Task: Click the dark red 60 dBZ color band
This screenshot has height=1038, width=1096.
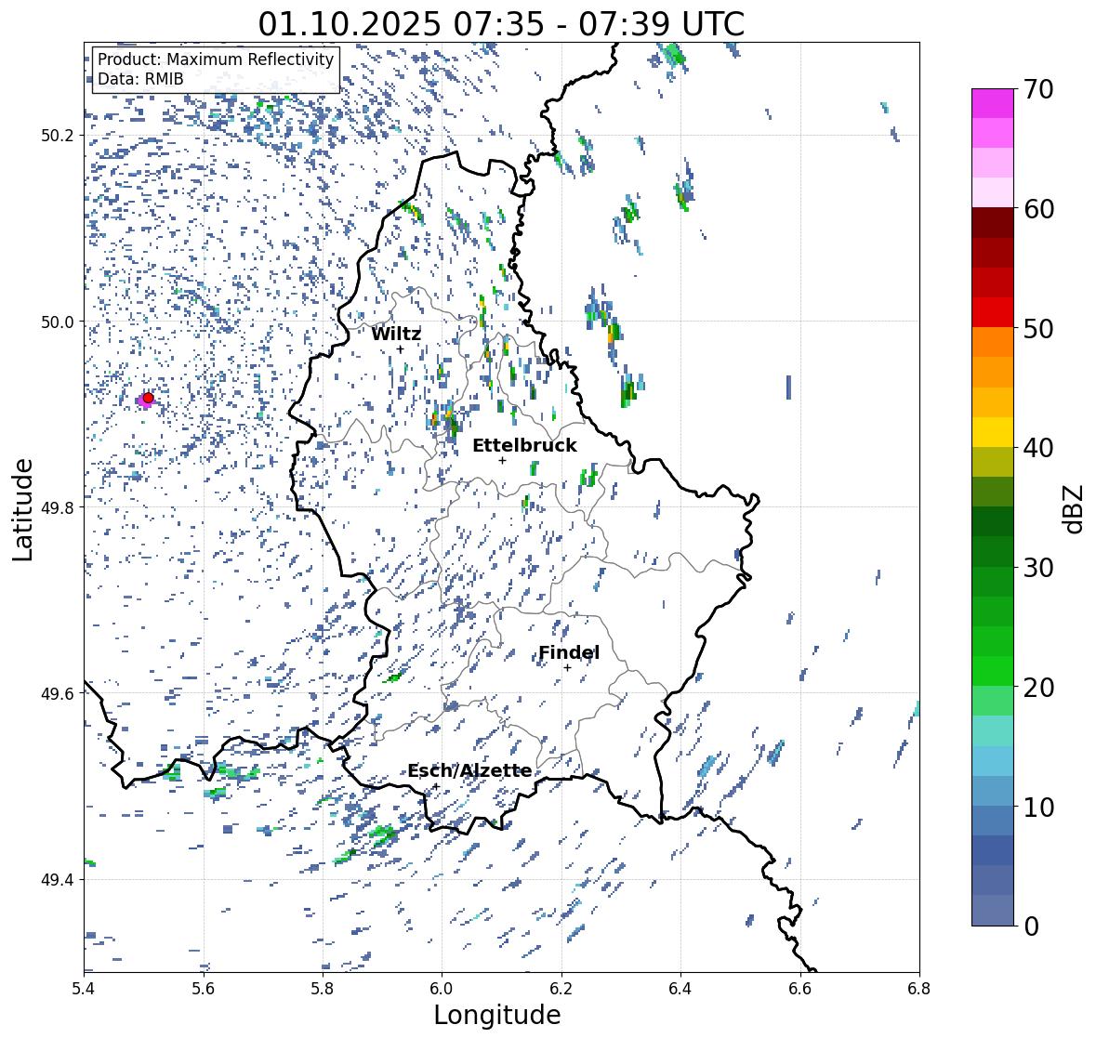Action: pos(993,223)
